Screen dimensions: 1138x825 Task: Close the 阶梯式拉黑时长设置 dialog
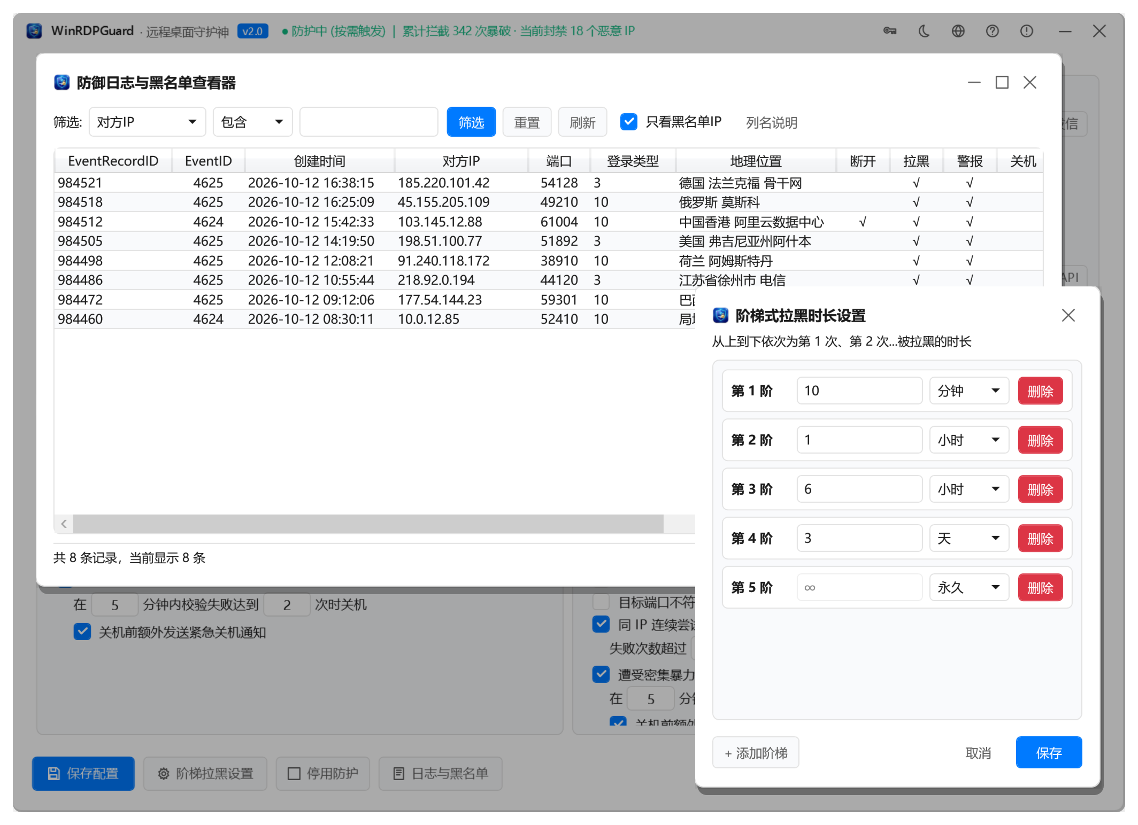click(x=1068, y=315)
